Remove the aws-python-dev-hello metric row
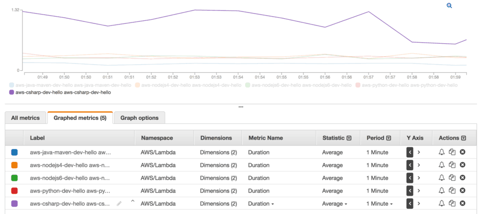 (462, 191)
